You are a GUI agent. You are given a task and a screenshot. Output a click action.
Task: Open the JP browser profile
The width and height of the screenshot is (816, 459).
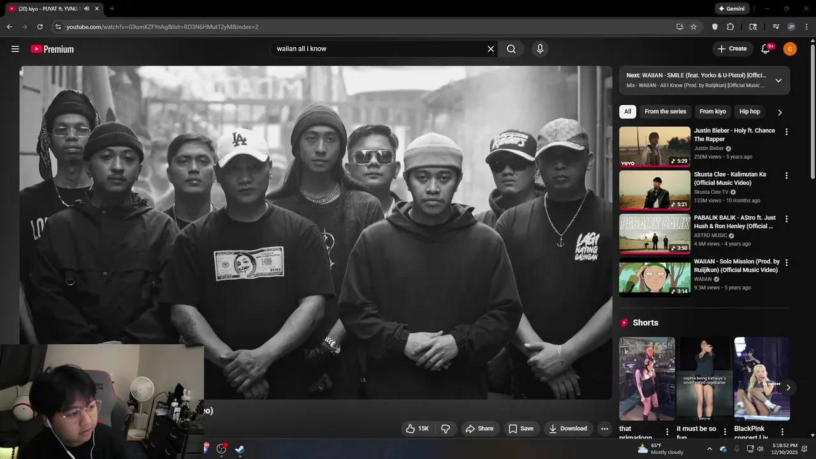pos(791,27)
